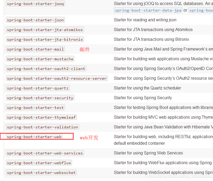Select spring-boot-starter-test entry

click(35, 108)
